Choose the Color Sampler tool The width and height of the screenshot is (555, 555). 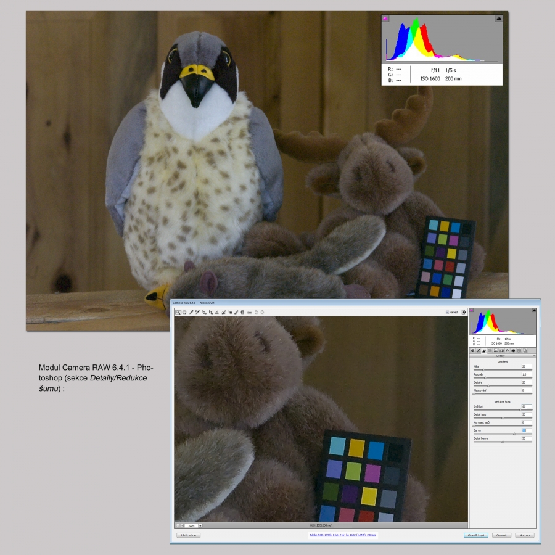pyautogui.click(x=197, y=312)
